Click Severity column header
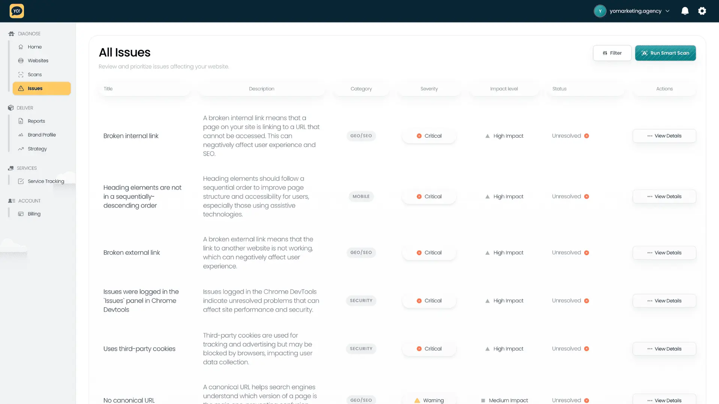 click(429, 89)
